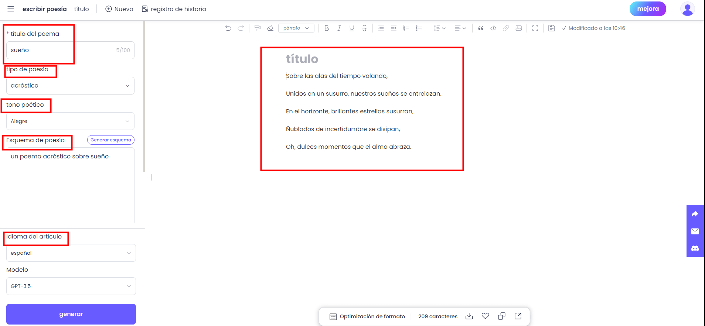Open the text alignment dropdown
Screen dimensions: 705x326
point(460,28)
